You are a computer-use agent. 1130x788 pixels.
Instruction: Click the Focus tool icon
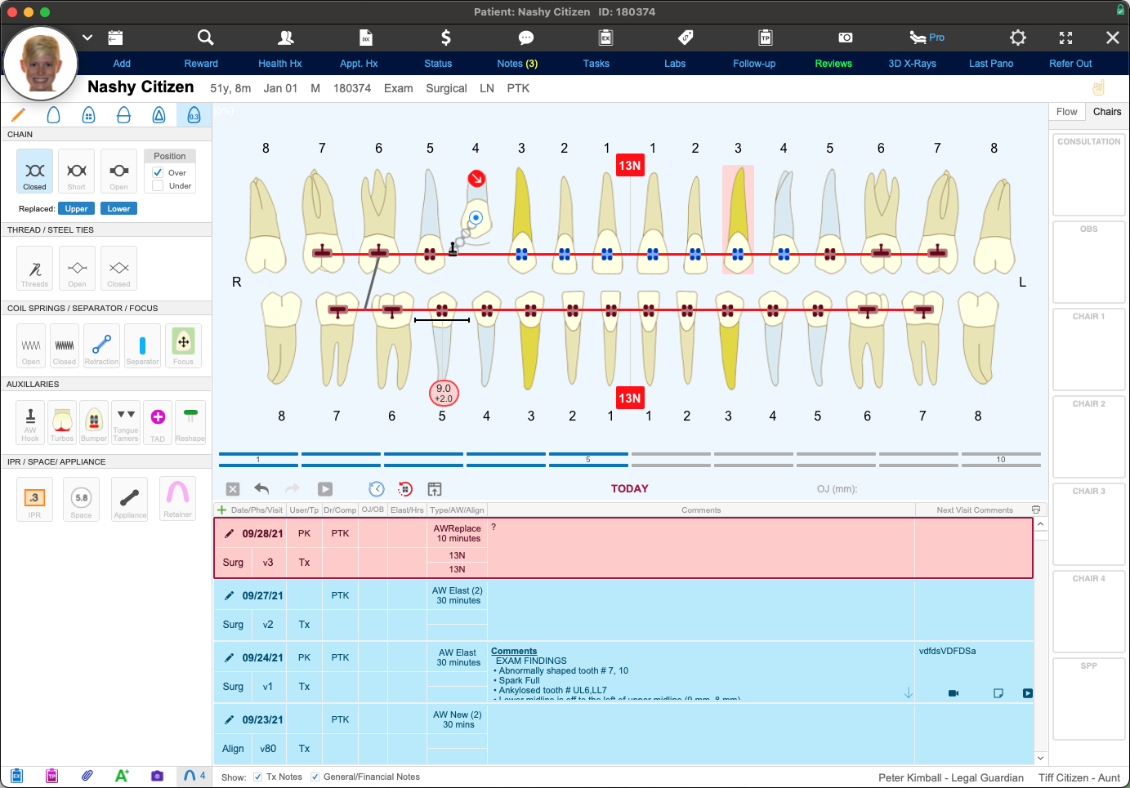[x=183, y=346]
